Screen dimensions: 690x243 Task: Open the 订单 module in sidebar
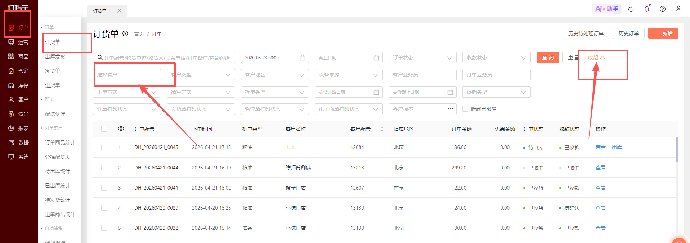[x=19, y=28]
